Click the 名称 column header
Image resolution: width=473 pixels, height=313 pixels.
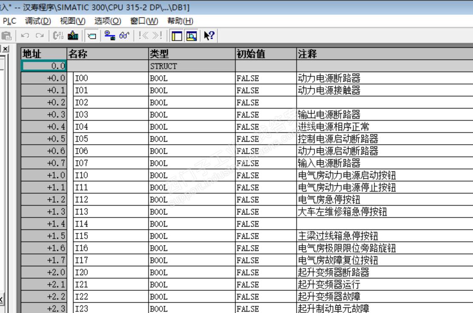tap(108, 54)
